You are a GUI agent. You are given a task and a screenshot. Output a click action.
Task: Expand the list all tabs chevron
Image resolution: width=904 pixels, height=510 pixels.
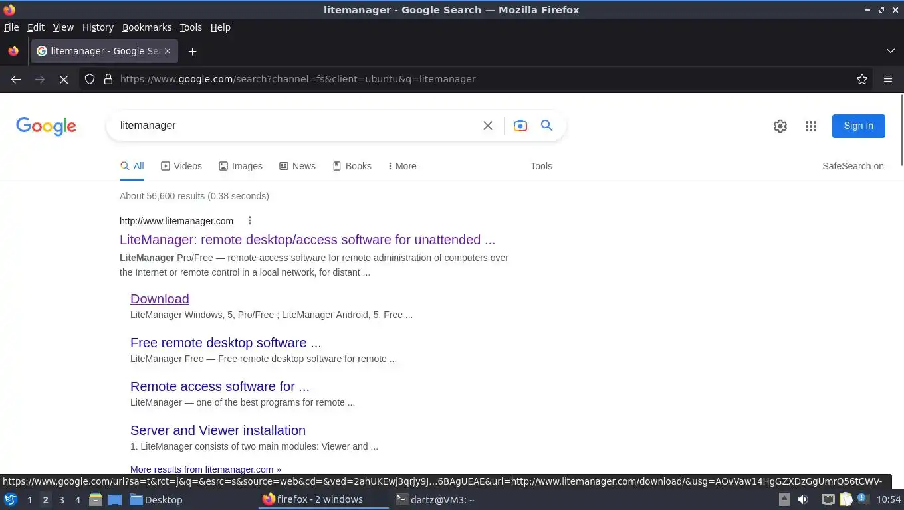tap(891, 51)
